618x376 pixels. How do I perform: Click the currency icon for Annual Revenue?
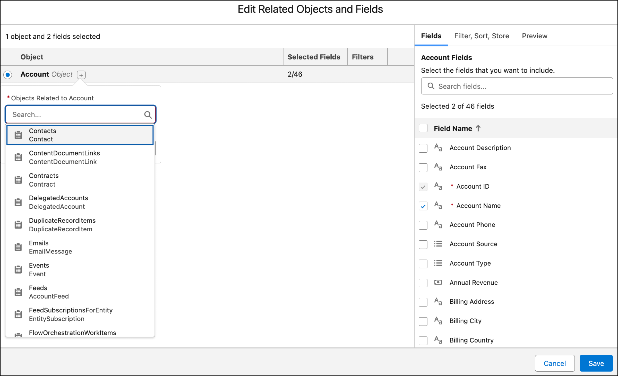(438, 282)
